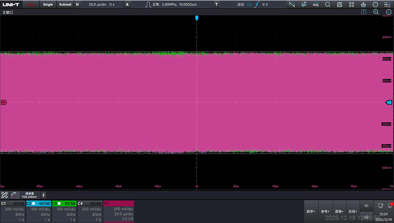
Task: Capture a screenshot with the screen-capture icon
Action: point(351,4)
